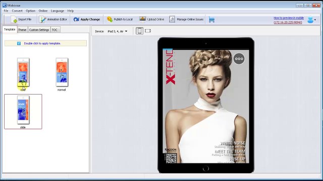Image resolution: width=323 pixels, height=181 pixels.
Task: Open Manage Online Issues icon
Action: point(172,19)
